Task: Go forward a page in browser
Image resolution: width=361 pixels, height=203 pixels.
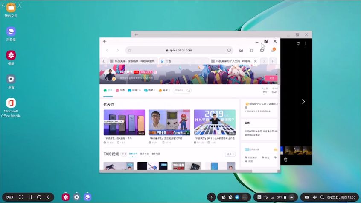Action: (x=117, y=50)
